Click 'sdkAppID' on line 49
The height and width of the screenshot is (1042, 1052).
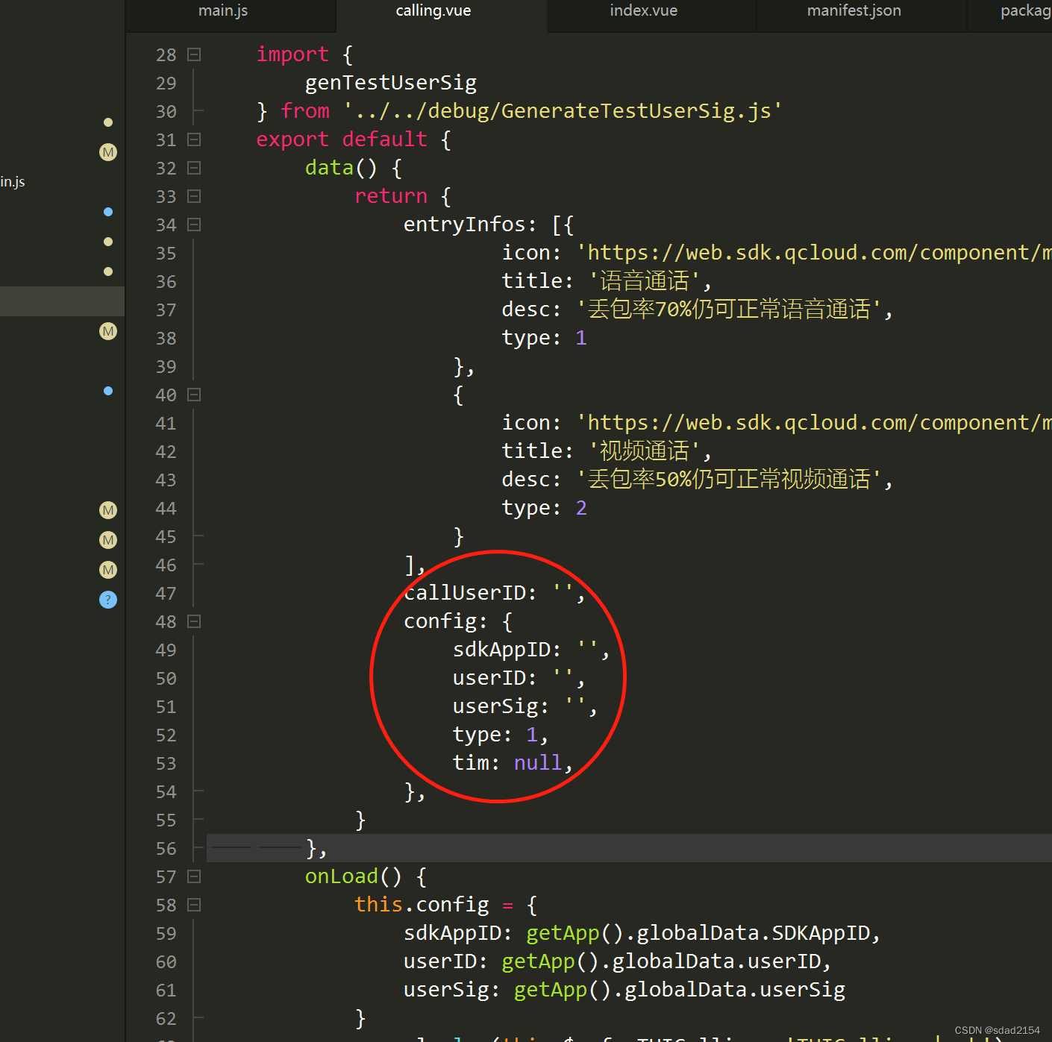click(x=501, y=650)
